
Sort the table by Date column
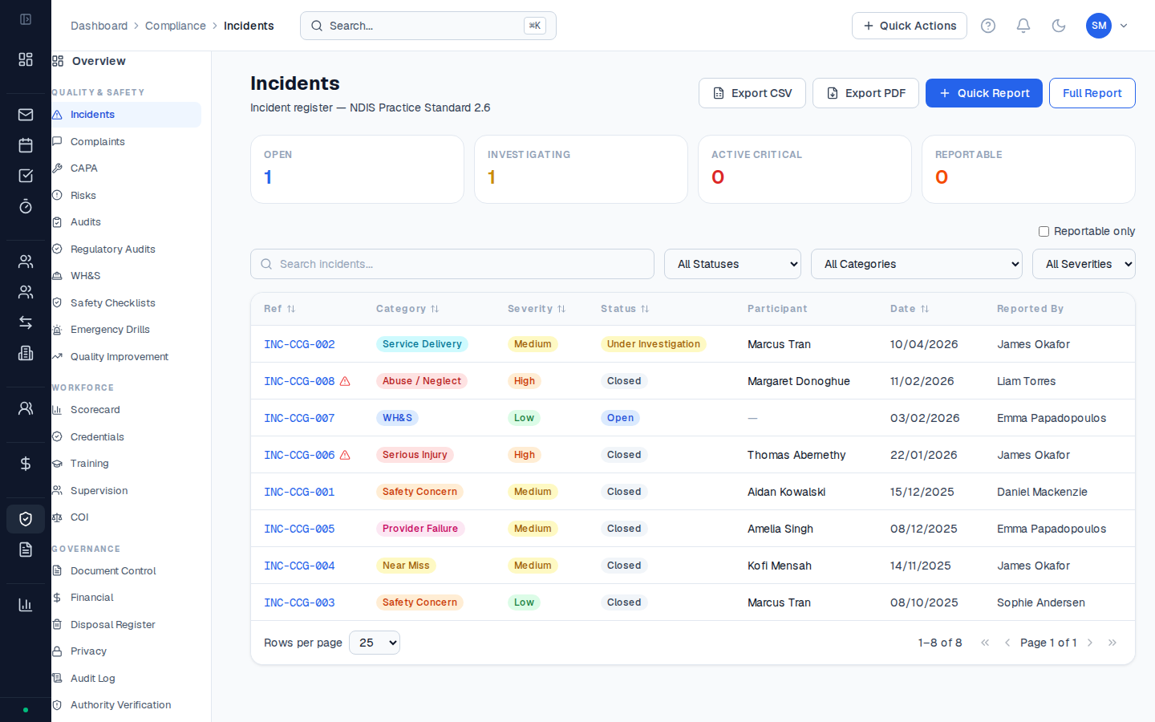click(910, 309)
